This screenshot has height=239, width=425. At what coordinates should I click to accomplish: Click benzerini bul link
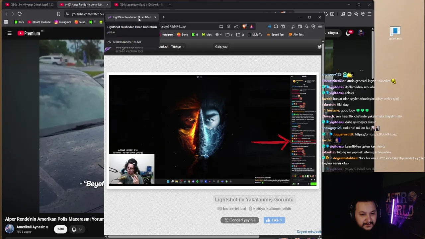[232, 209]
